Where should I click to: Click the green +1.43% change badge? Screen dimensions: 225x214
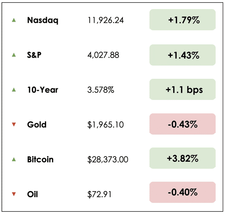(183, 55)
